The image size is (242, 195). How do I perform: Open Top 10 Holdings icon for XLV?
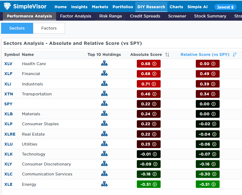[x=104, y=63]
